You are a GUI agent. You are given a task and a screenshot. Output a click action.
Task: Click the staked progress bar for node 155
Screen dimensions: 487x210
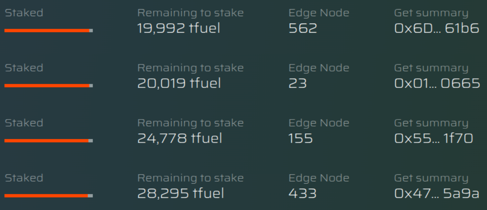tap(49, 140)
